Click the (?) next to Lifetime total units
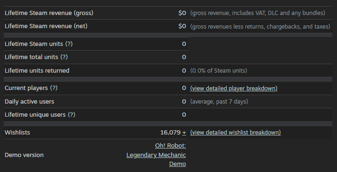 64,57
